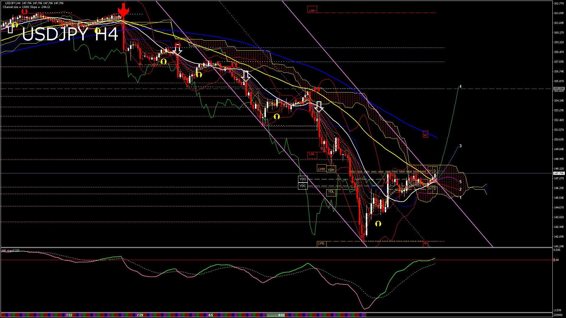Screen dimensions: 566x318
Task: Click the 7/22 date on the timeline
Action: coord(69,315)
